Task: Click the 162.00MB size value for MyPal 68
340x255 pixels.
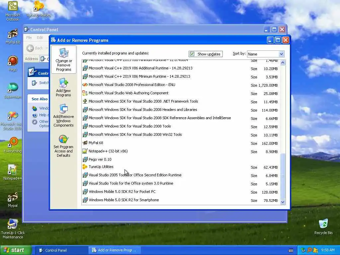Action: 270,143
